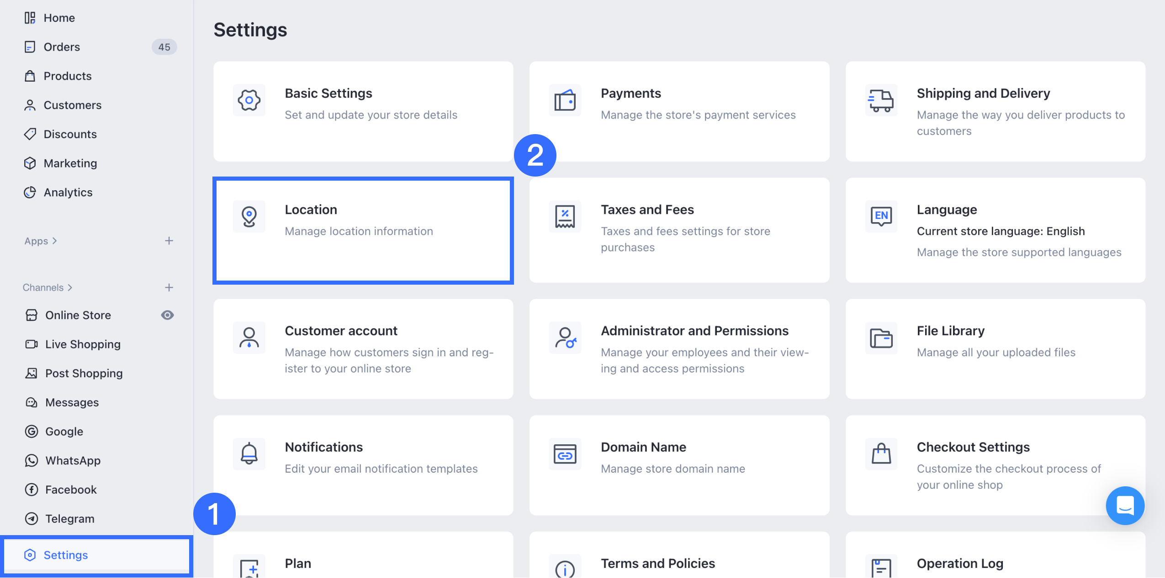Click the Payments wallet icon

click(x=565, y=100)
